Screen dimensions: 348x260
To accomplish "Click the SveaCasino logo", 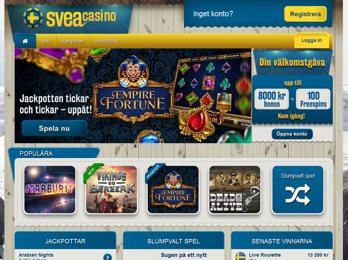I will (70, 18).
